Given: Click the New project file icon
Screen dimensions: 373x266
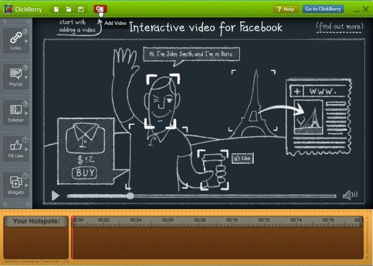Looking at the screenshot, I should pos(57,9).
